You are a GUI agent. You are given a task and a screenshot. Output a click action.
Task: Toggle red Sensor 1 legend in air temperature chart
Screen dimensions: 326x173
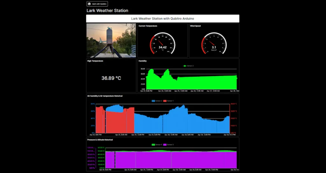coord(168,101)
